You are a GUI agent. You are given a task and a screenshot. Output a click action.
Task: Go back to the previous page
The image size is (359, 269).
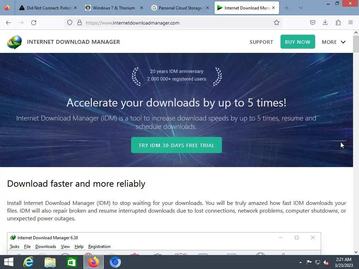8,23
